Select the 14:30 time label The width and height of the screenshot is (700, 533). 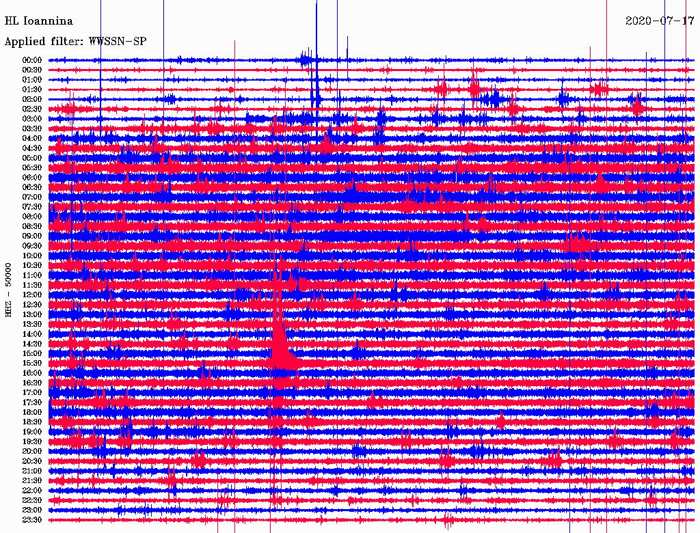32,344
